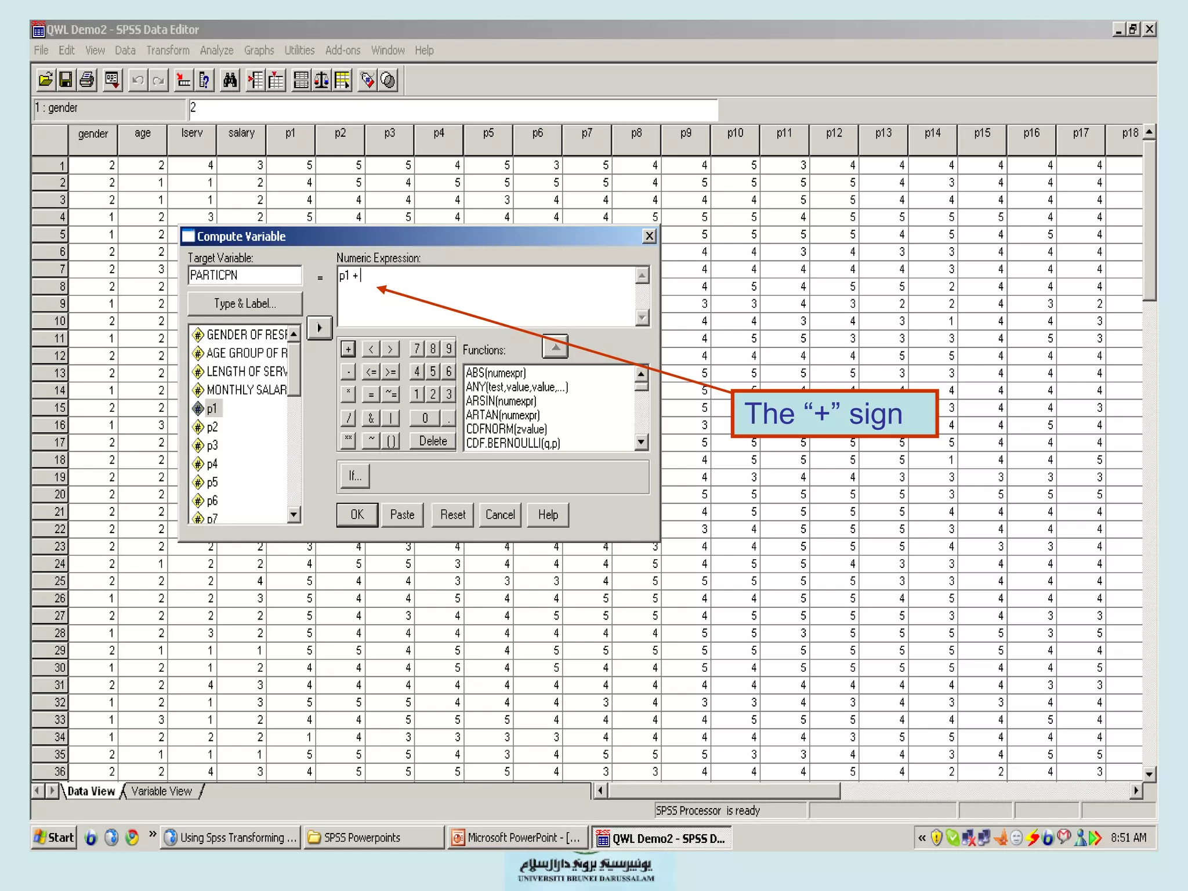Click the ampersand AND keypad button
This screenshot has height=891, width=1188.
pyautogui.click(x=371, y=418)
